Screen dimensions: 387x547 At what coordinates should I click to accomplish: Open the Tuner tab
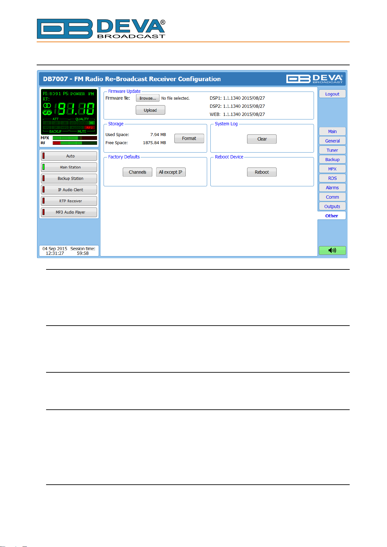pyautogui.click(x=332, y=150)
